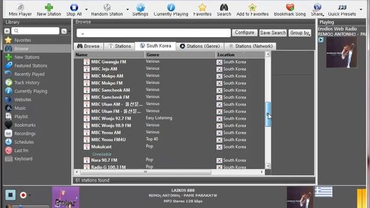Sort by the Location column header

[240, 55]
